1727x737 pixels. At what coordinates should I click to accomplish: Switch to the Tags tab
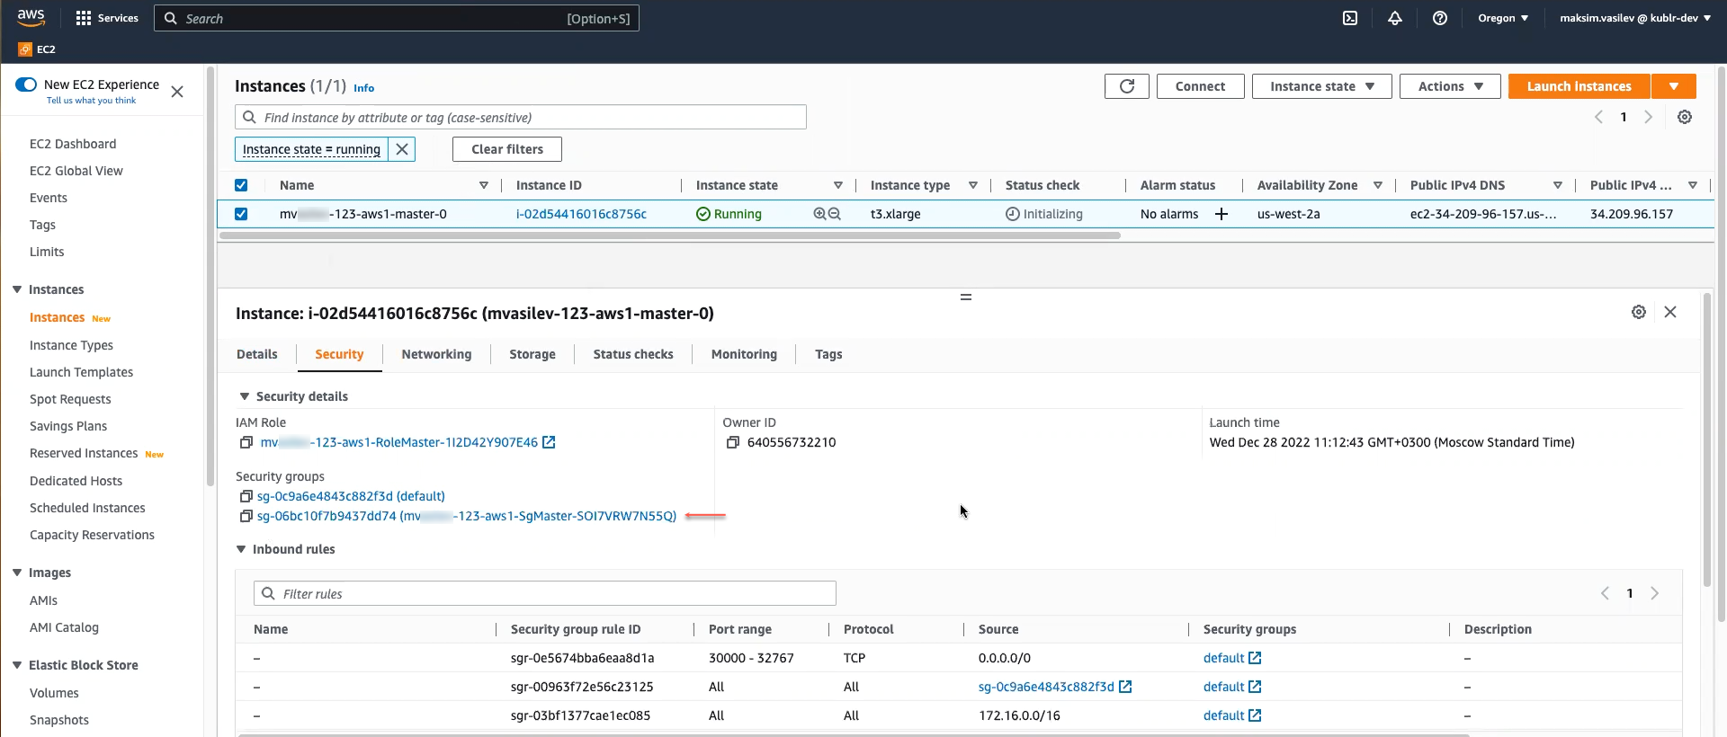[828, 354]
